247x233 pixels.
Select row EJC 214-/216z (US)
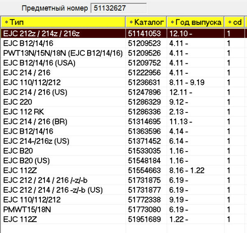click(x=123, y=141)
